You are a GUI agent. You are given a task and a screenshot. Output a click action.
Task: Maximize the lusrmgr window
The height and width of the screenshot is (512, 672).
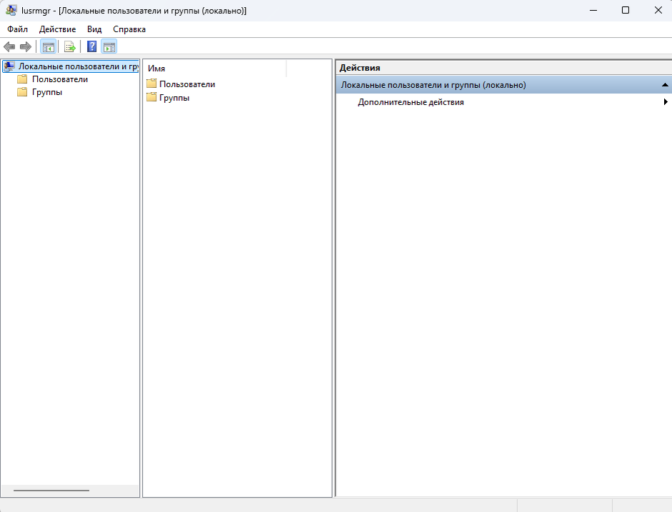(x=626, y=10)
